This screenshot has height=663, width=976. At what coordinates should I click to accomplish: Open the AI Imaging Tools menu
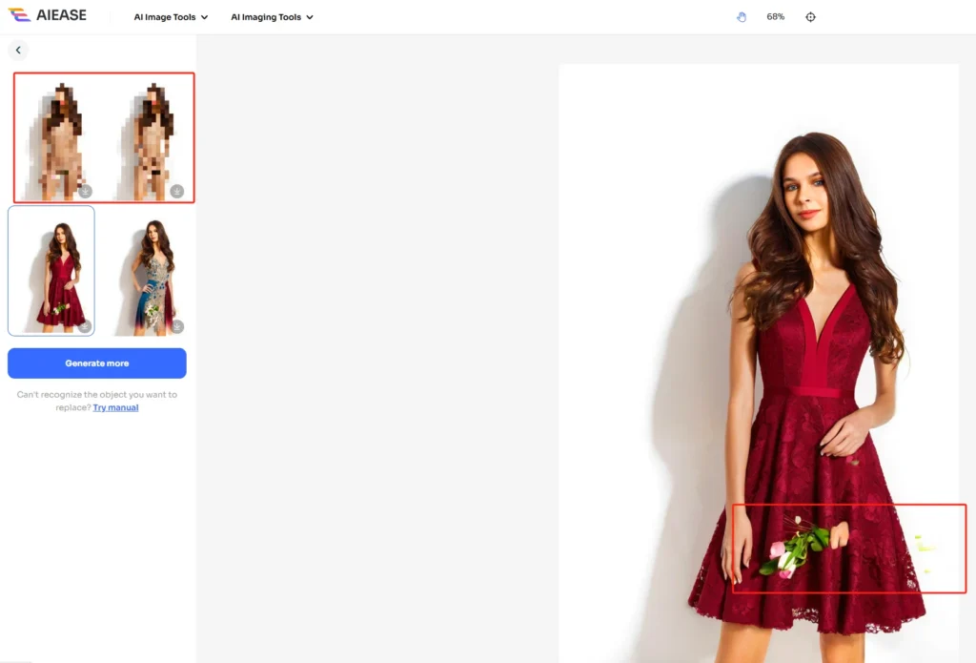(x=272, y=17)
